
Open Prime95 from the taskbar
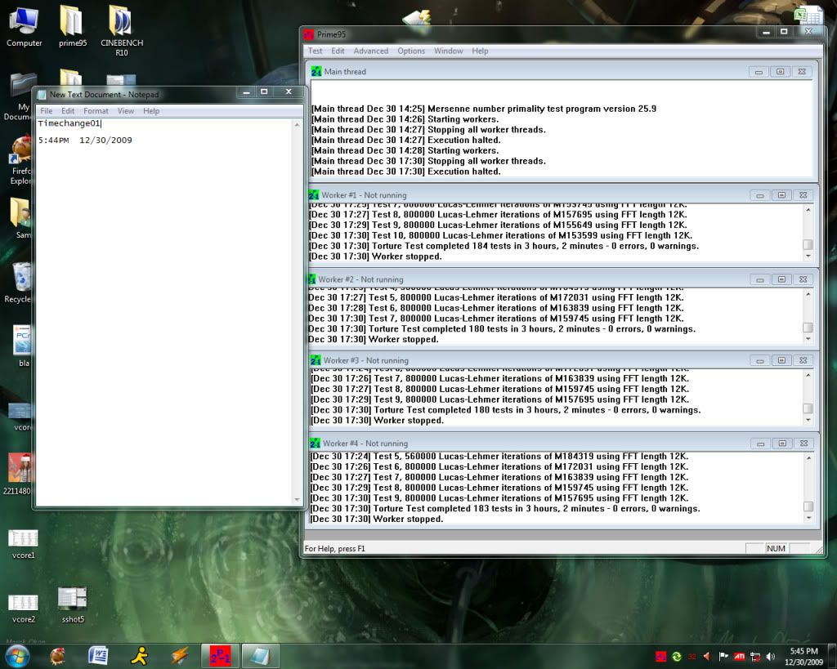219,656
